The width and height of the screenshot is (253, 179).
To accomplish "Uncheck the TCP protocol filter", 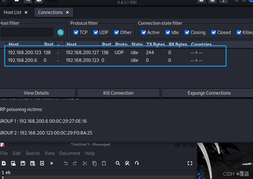I will 76,32.
